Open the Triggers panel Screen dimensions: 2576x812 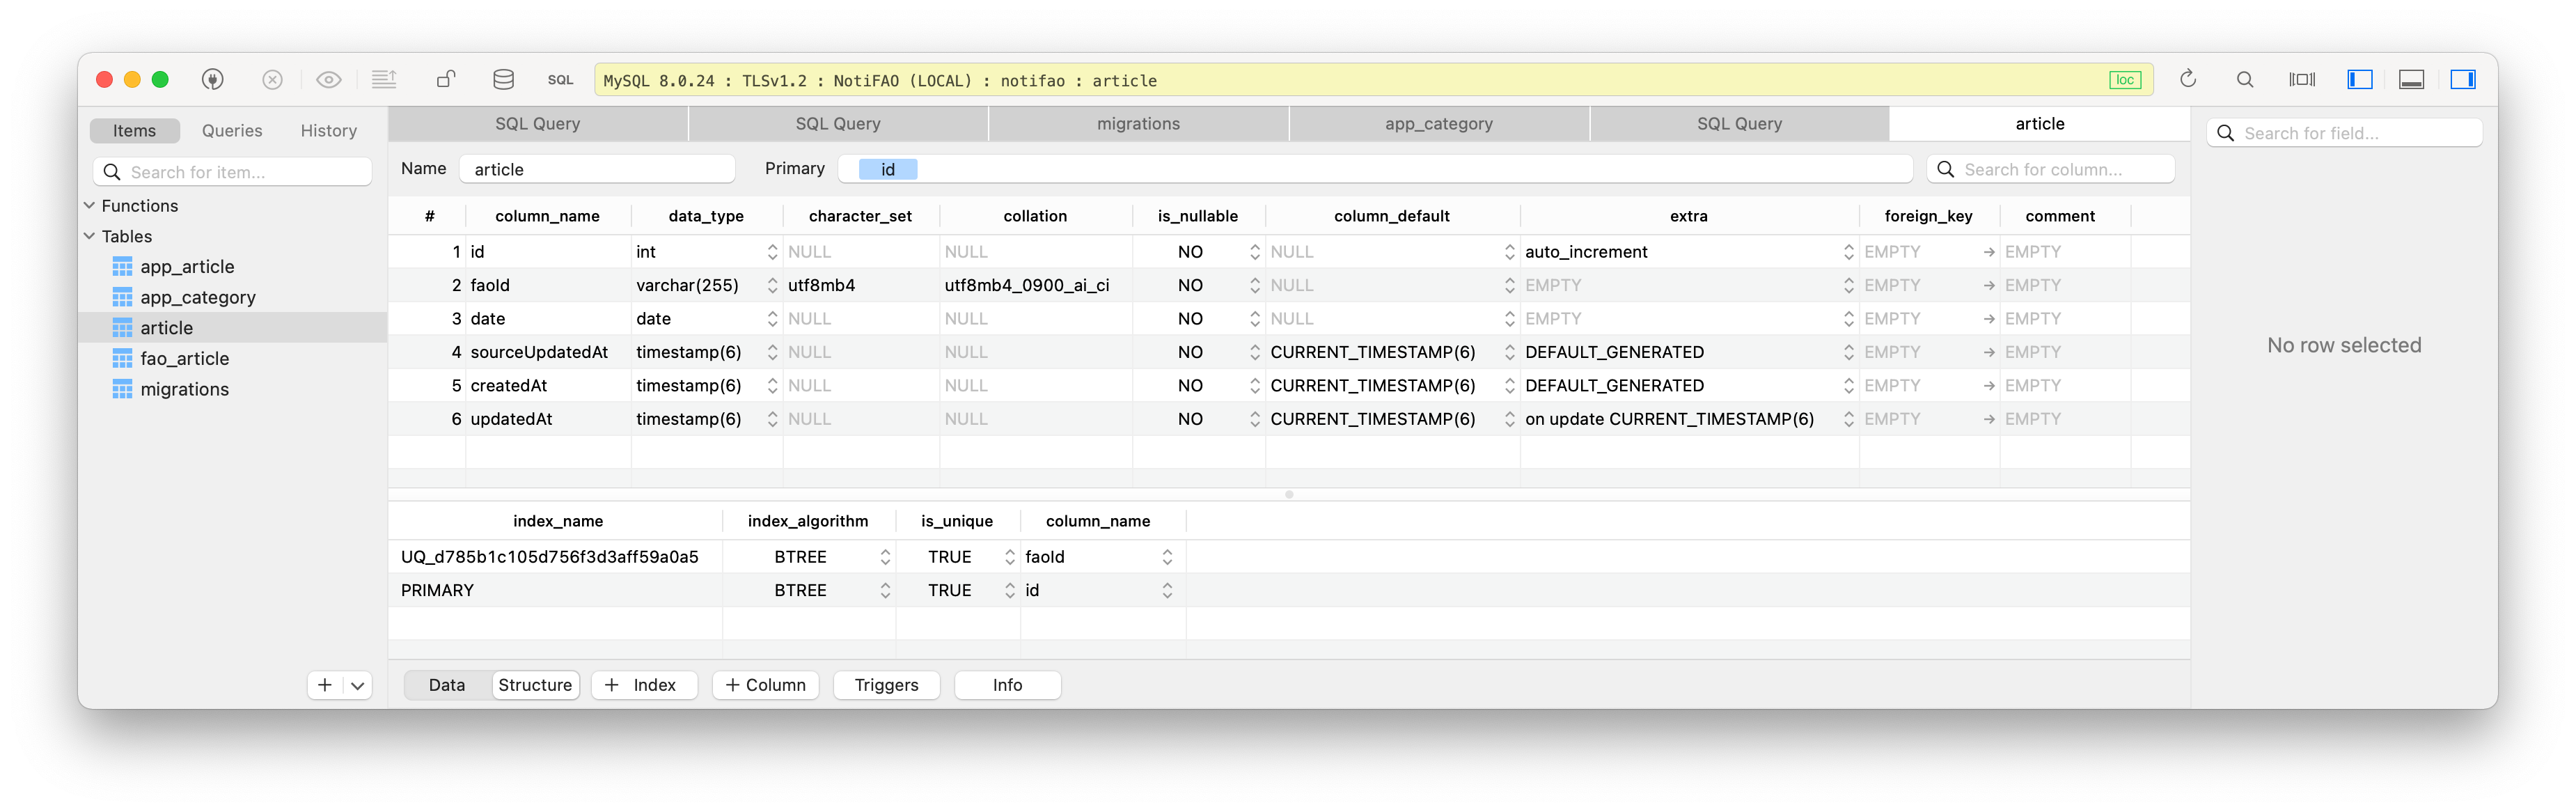click(x=886, y=685)
